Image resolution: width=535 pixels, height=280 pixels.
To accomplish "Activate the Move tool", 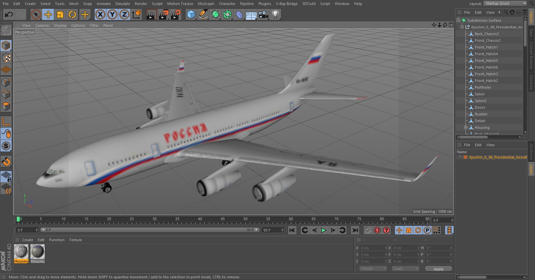I will (x=48, y=14).
